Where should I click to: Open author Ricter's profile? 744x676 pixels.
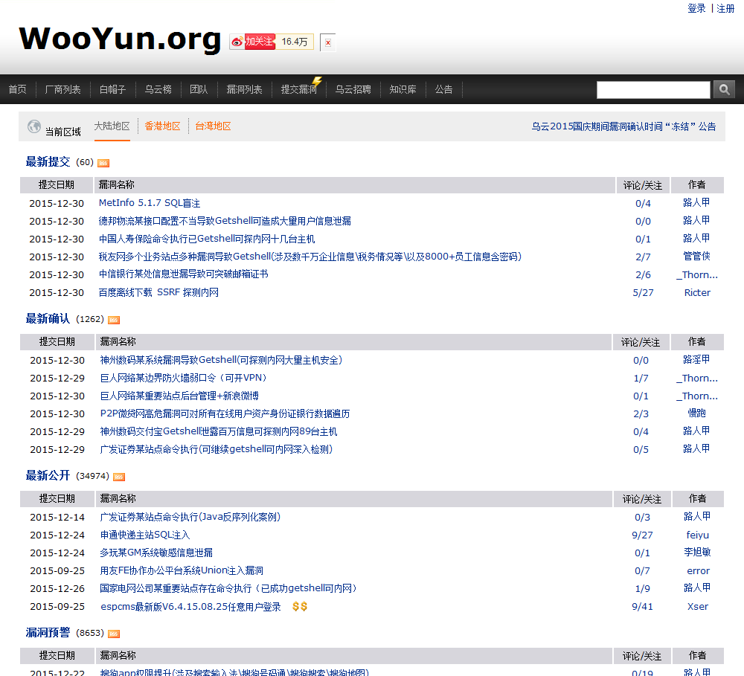[697, 293]
